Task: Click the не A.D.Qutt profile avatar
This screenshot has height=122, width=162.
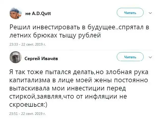Action: (x=15, y=13)
